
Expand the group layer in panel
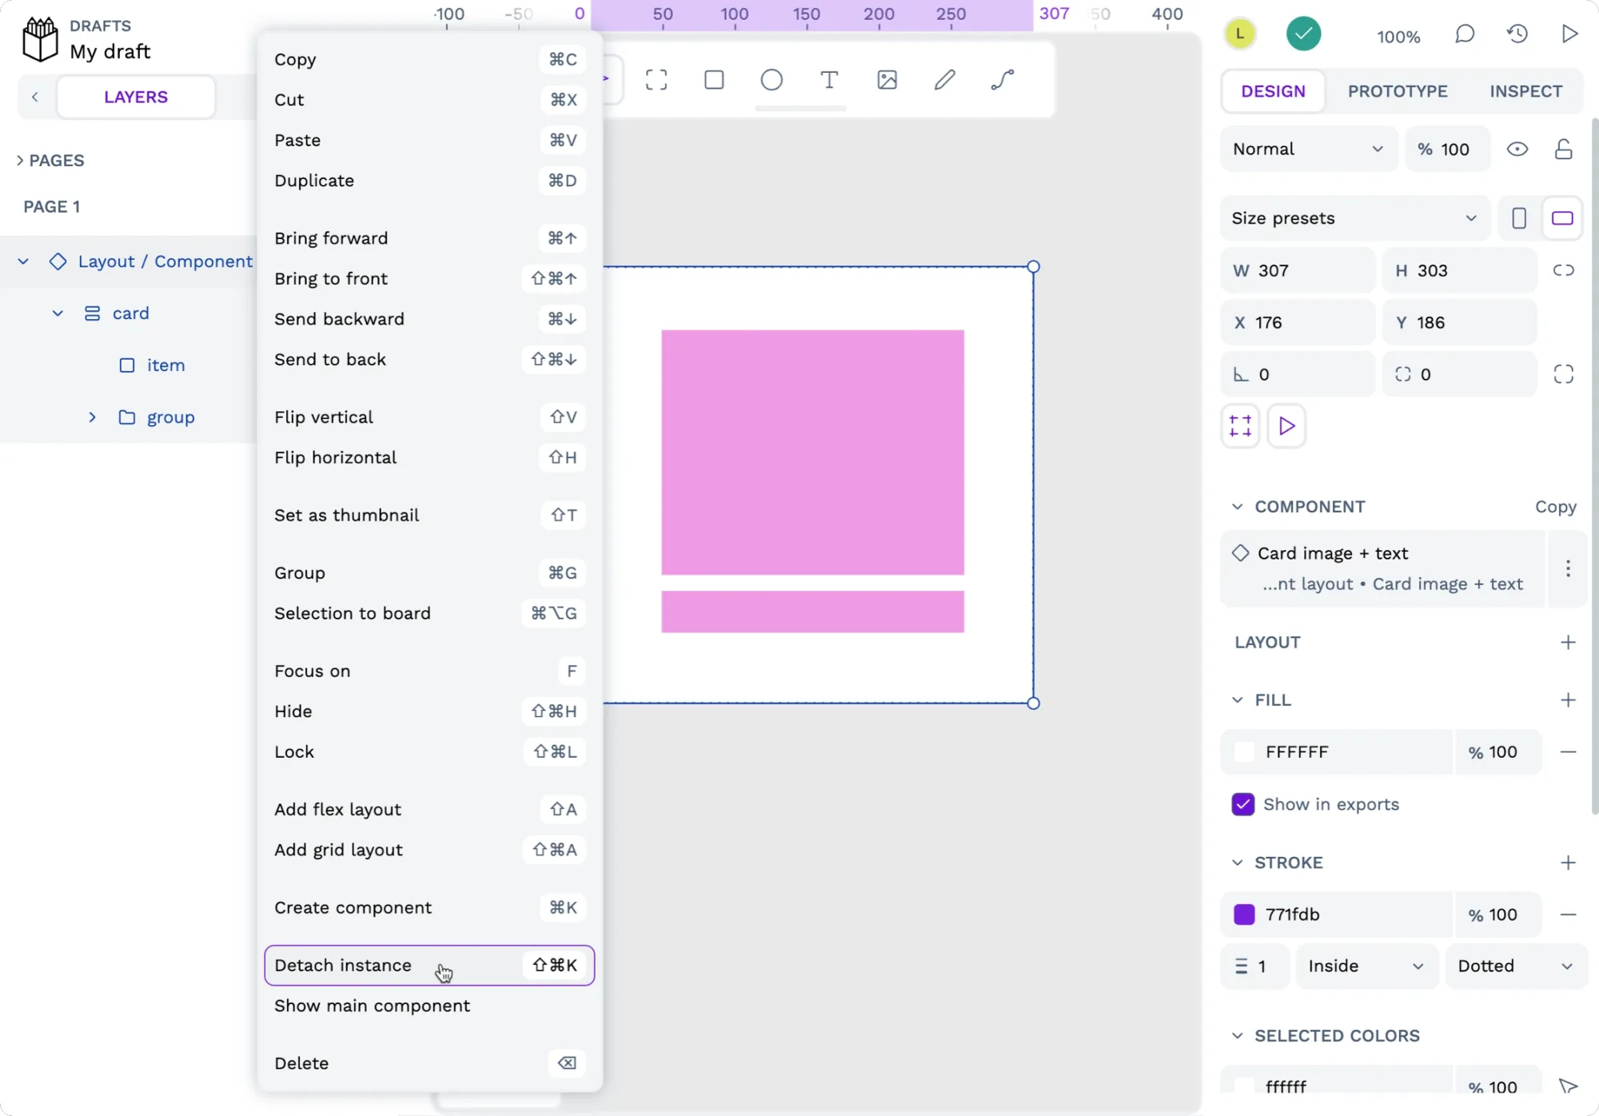91,417
